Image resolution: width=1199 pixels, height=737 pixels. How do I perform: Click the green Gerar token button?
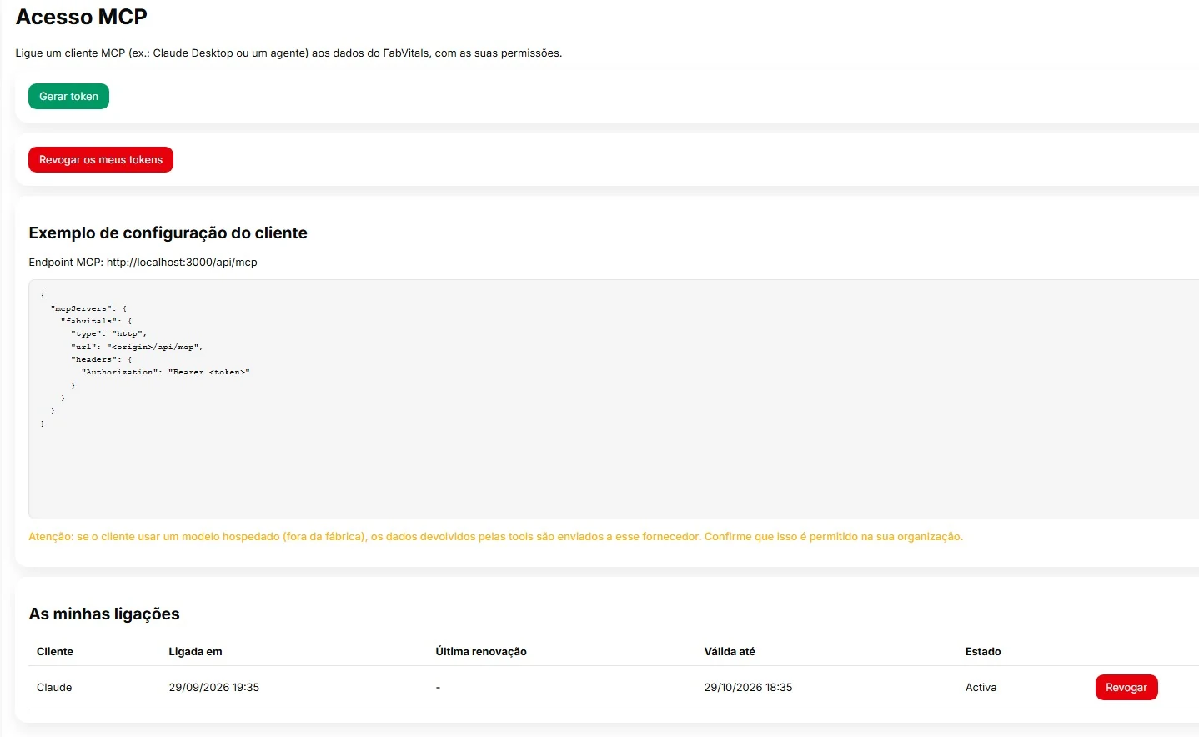68,97
